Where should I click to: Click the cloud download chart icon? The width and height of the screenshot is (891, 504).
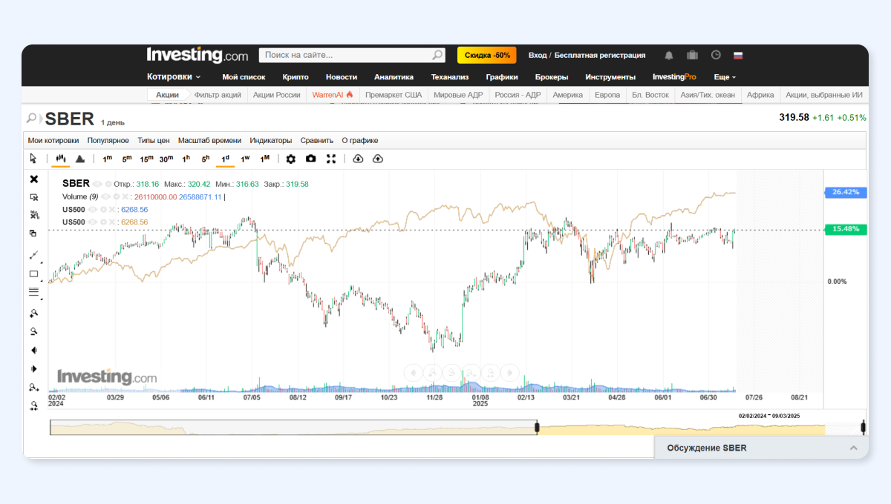click(x=358, y=159)
